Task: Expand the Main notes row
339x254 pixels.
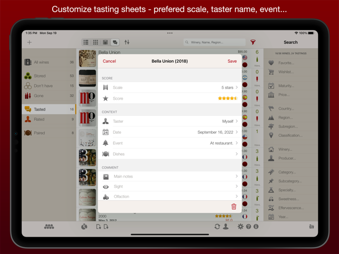Action: (x=170, y=177)
